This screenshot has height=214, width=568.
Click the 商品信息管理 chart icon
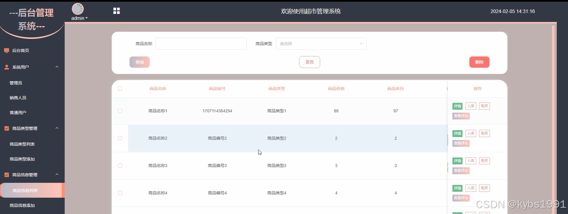[x=7, y=175]
